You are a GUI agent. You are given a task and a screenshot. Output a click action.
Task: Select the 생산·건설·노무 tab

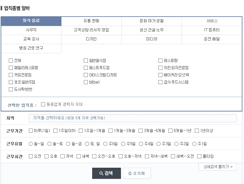151,30
